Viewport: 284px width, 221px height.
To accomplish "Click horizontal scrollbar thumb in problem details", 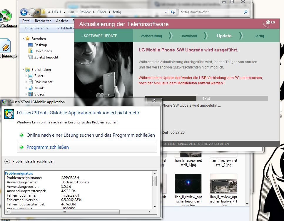I will pos(65,212).
